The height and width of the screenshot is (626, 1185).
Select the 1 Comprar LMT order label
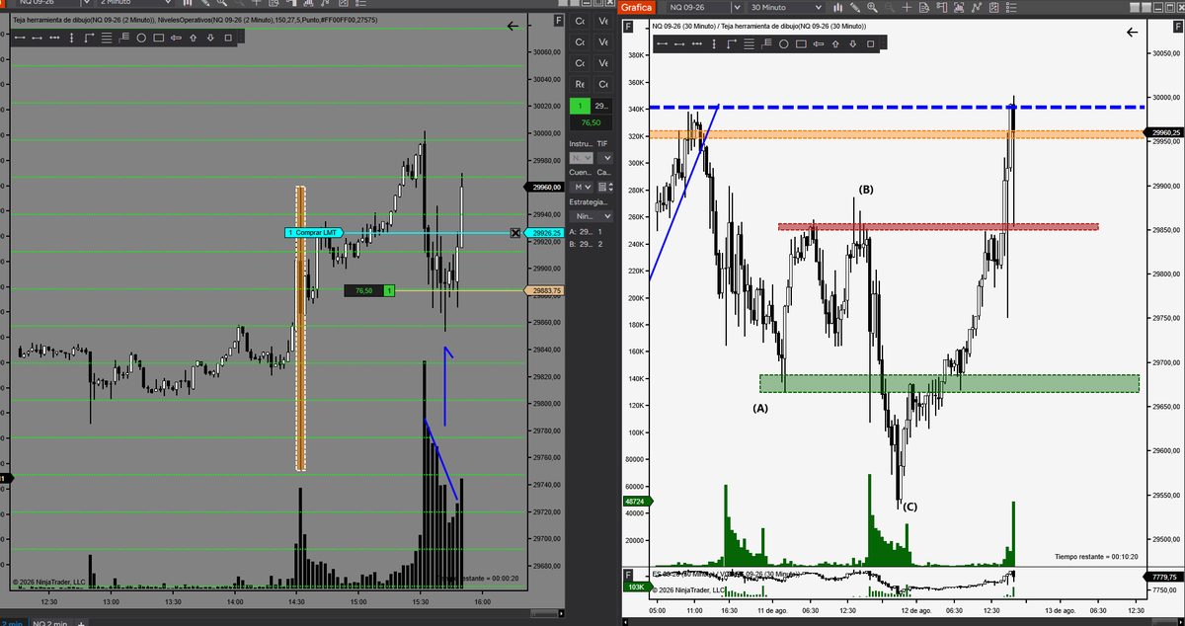(x=312, y=233)
